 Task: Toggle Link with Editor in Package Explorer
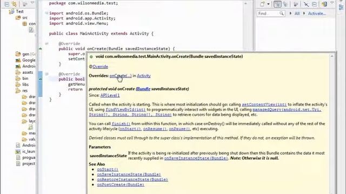15,4
